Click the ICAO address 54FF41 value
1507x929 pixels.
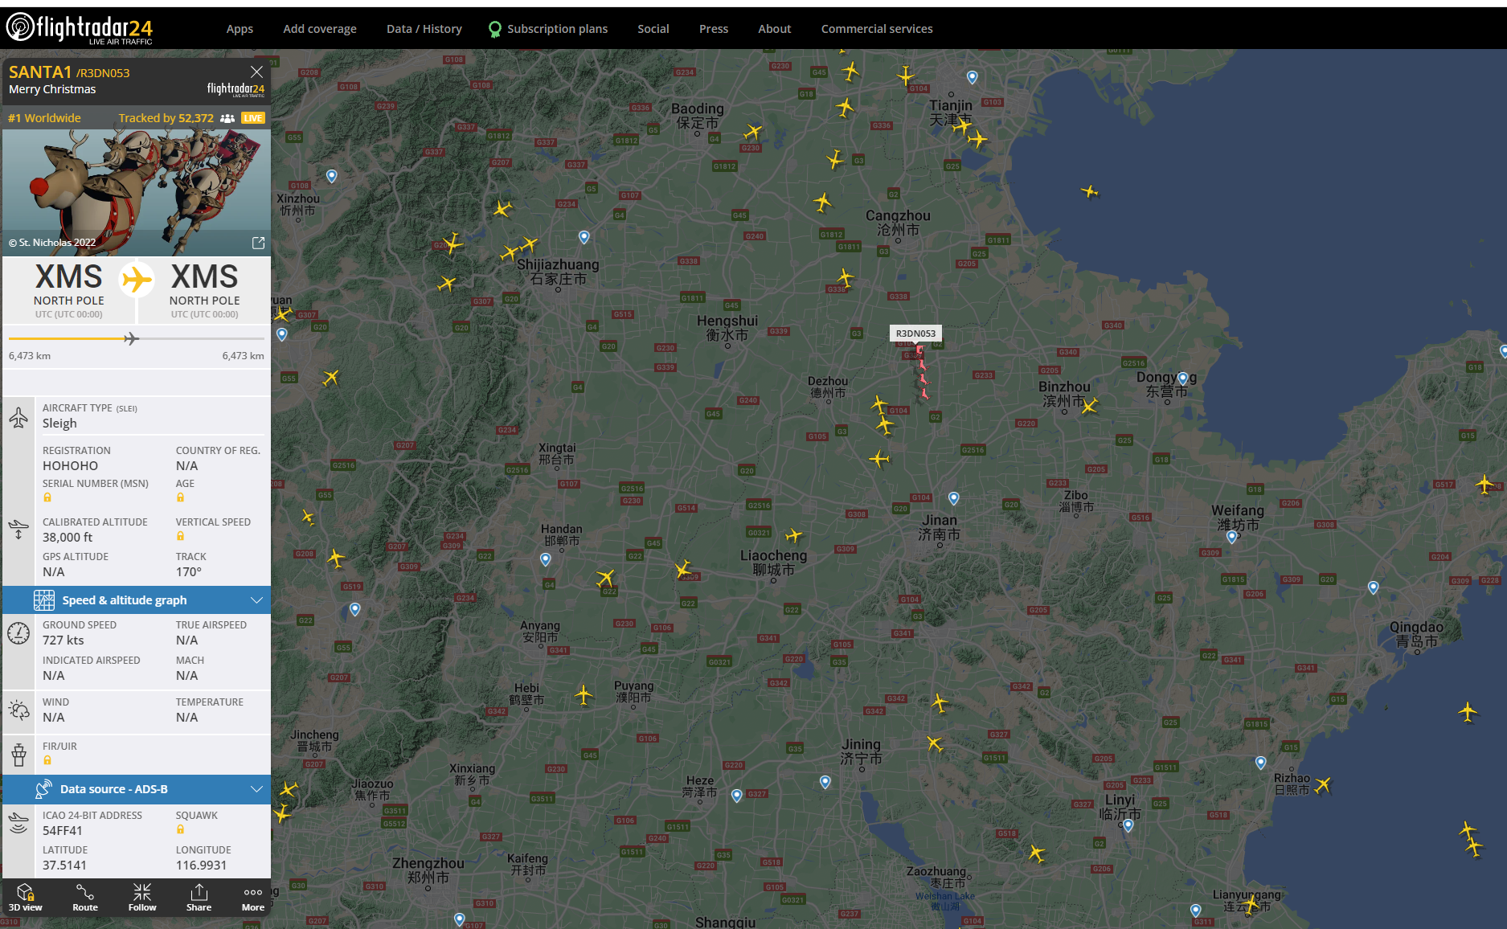point(63,831)
